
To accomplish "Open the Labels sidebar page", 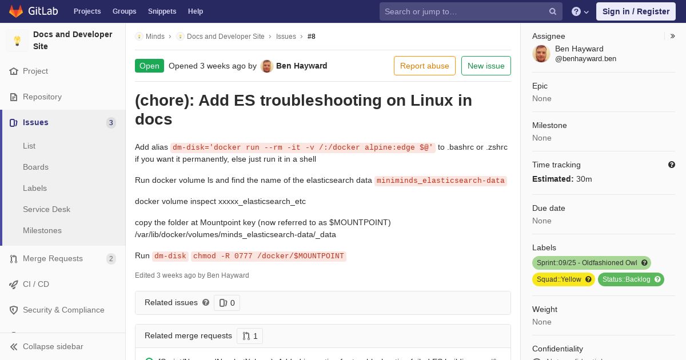I will coord(35,188).
